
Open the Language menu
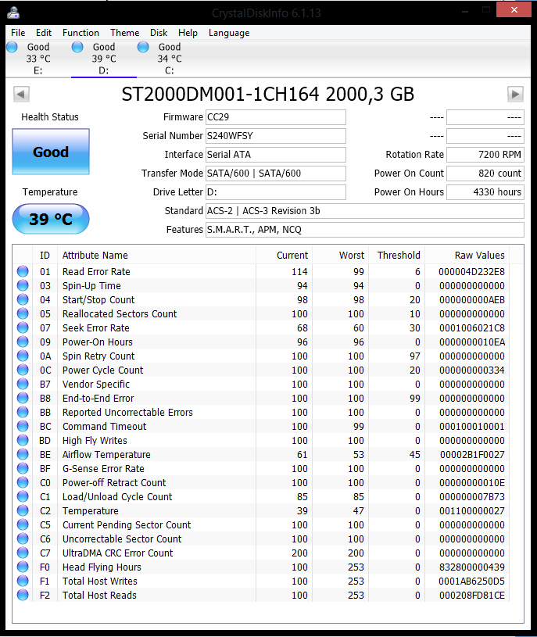point(229,33)
